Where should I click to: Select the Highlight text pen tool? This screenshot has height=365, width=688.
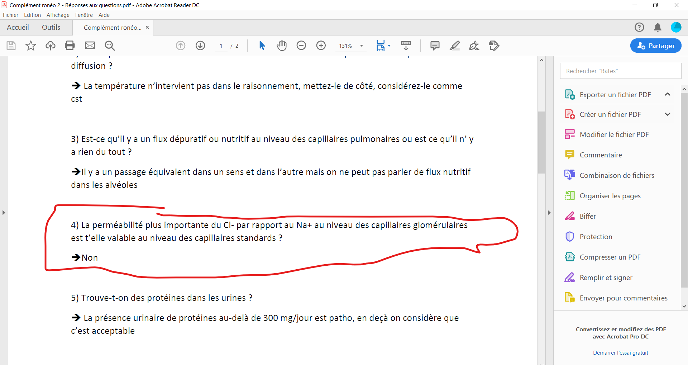point(454,46)
